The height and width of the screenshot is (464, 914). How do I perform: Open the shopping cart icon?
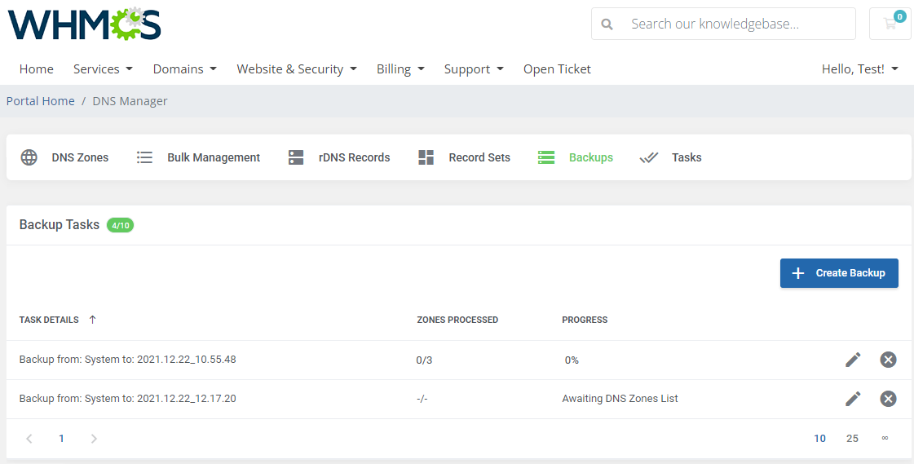[890, 24]
